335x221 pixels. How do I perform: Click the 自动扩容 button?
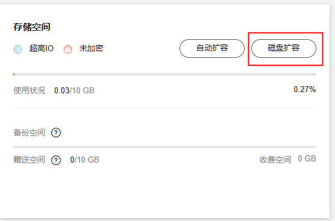point(212,48)
